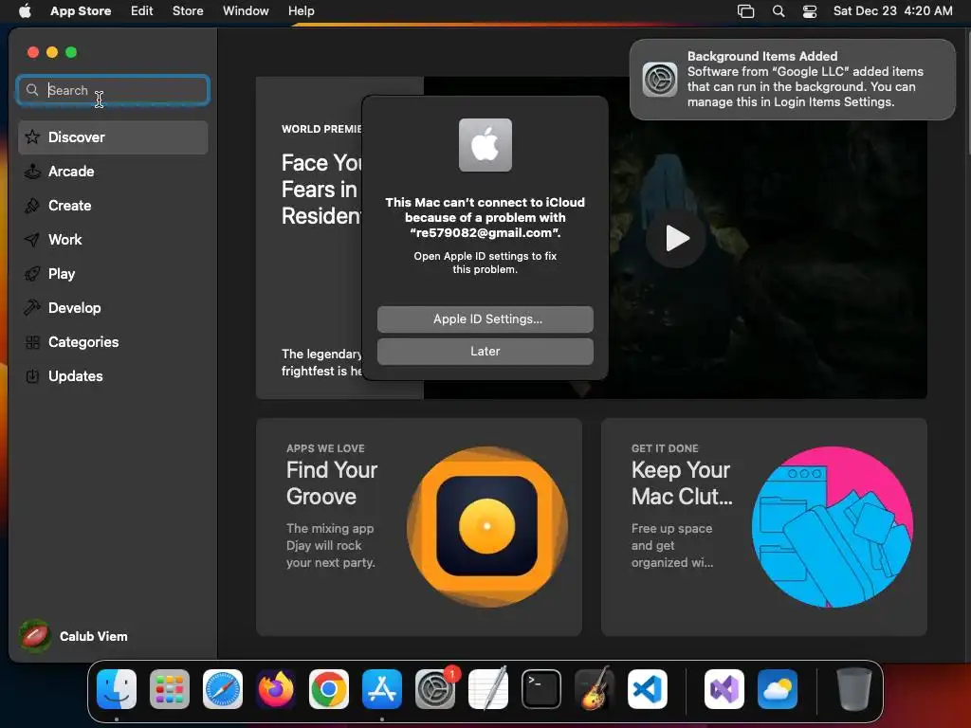Click the App Store search field
Screen dimensions: 971x728
point(113,90)
